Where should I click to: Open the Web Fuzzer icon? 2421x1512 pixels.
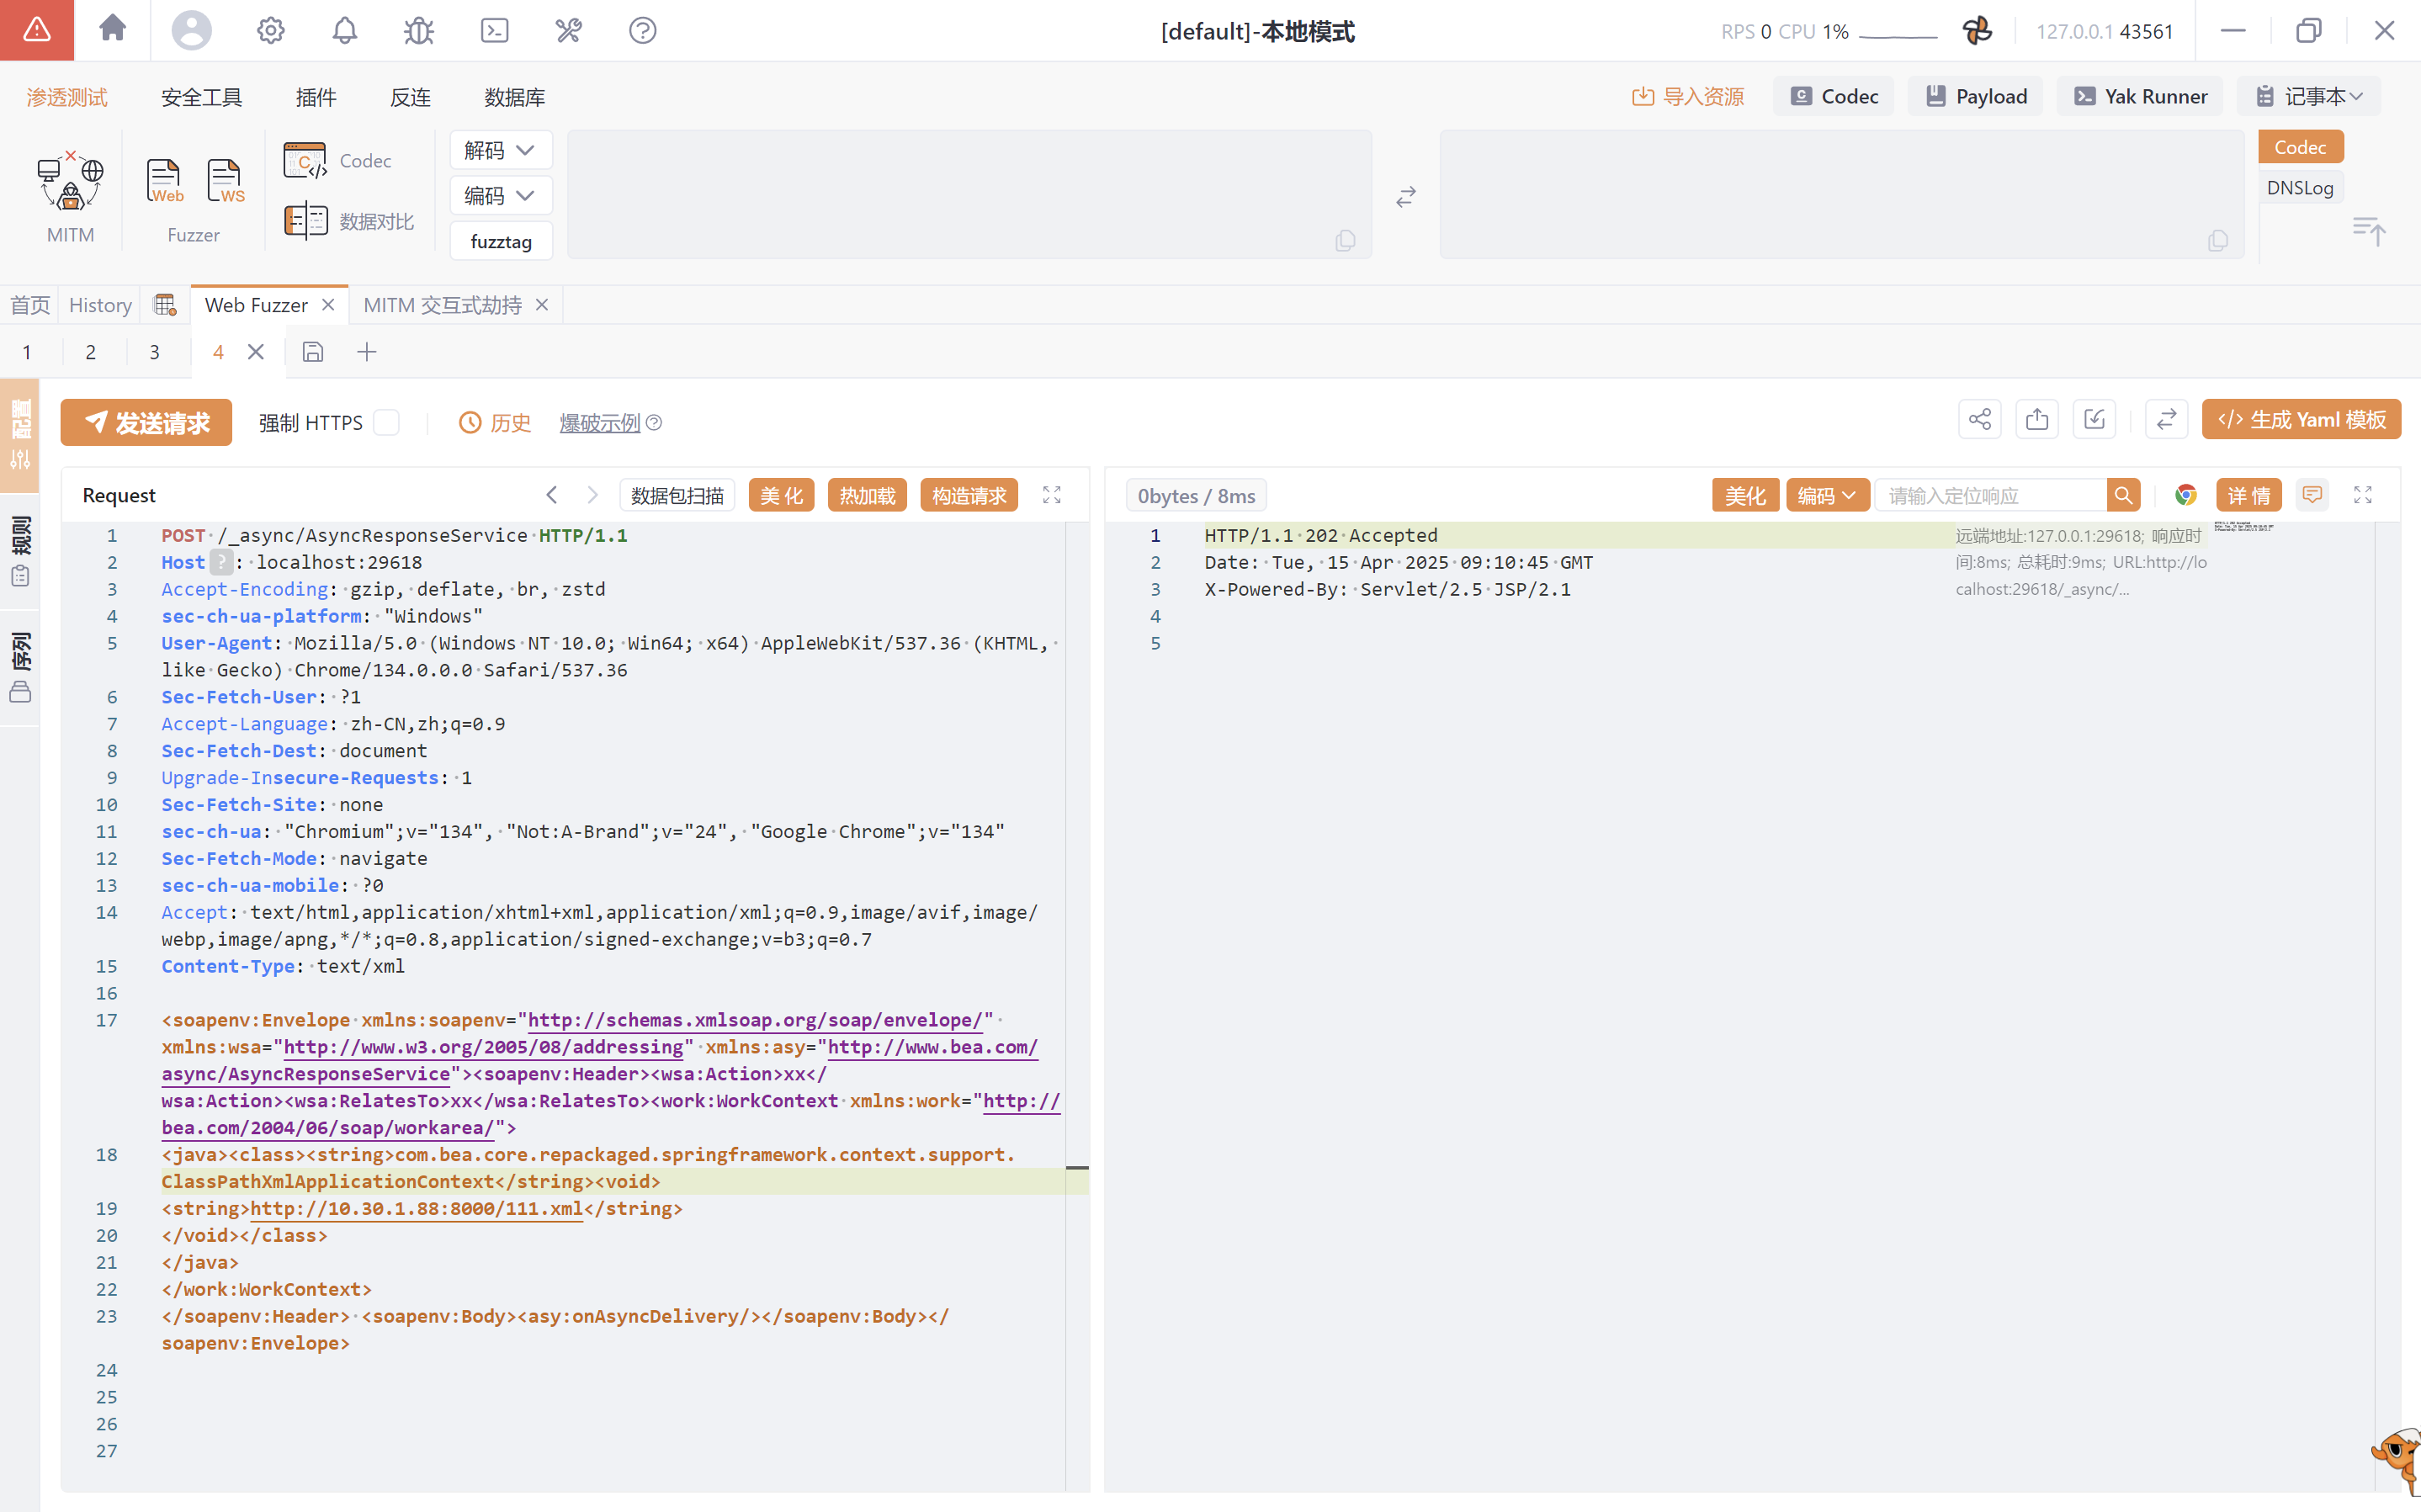click(x=164, y=182)
